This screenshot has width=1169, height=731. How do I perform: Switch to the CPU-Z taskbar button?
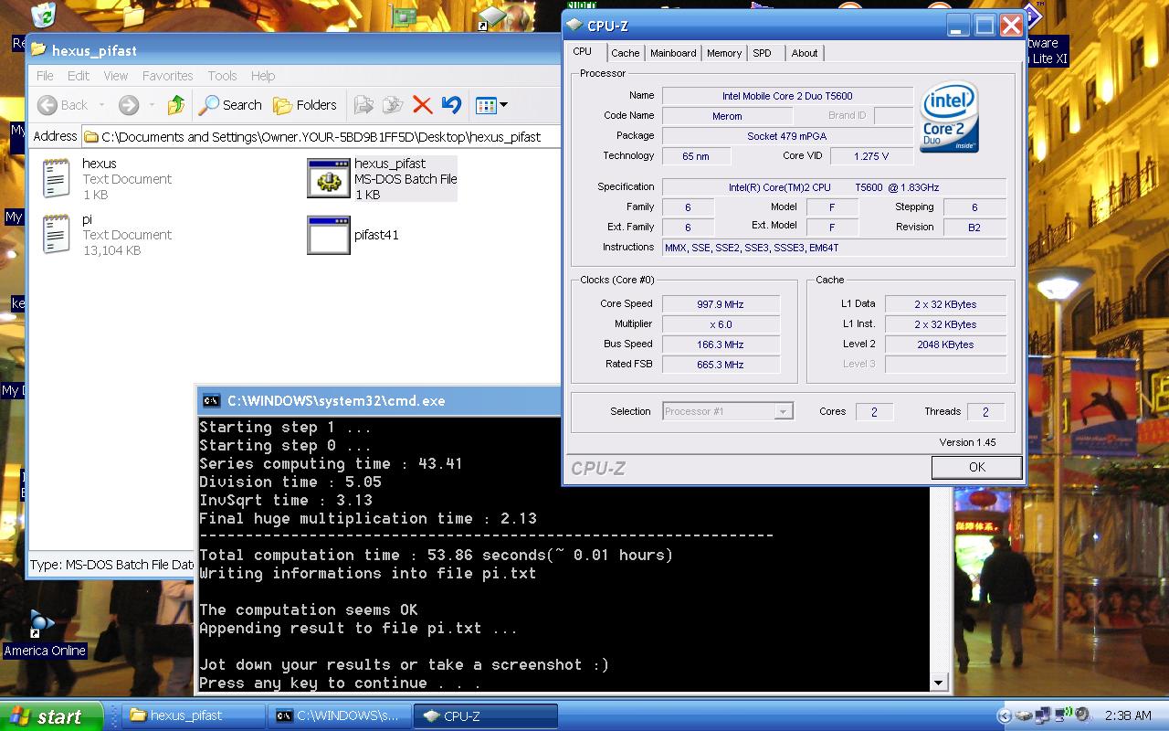pos(485,715)
